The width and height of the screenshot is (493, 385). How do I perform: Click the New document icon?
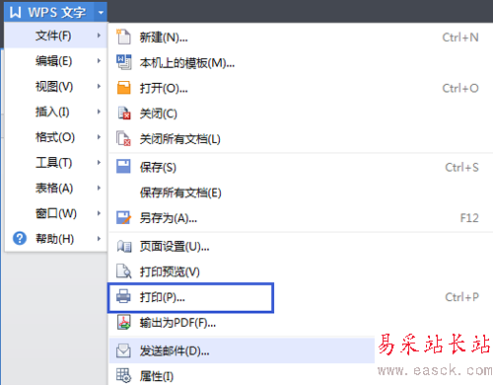(x=123, y=37)
